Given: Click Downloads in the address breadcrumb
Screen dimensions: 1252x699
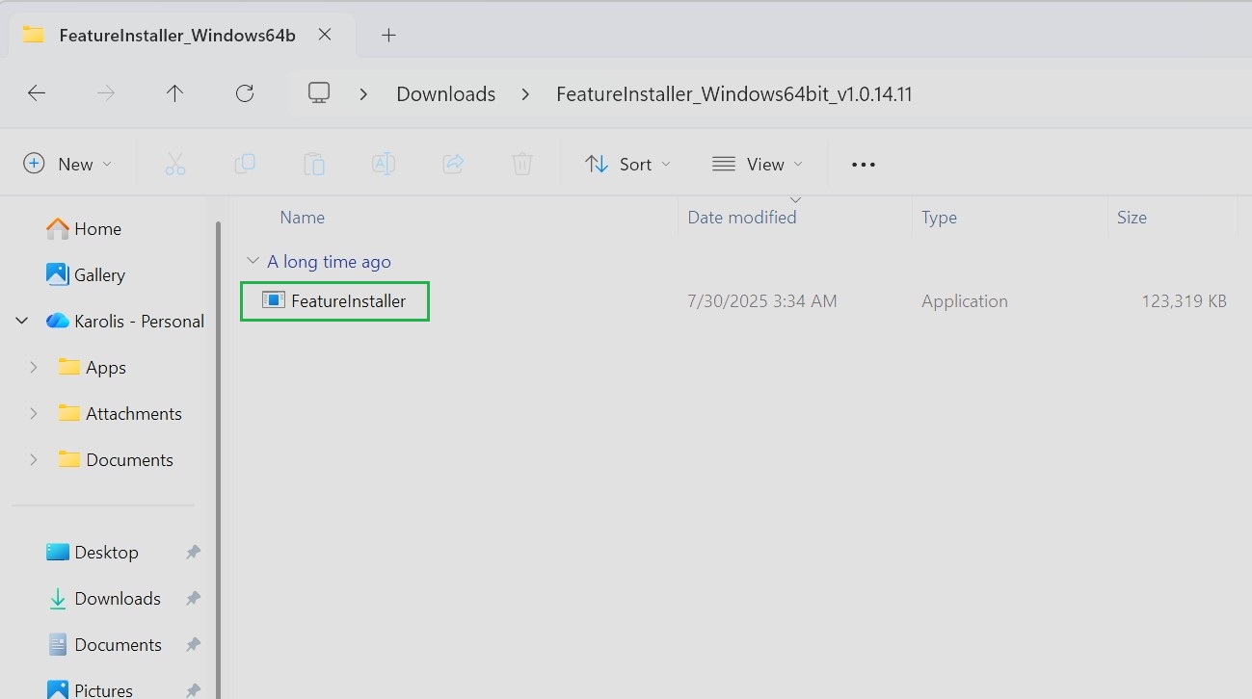Looking at the screenshot, I should coord(445,94).
